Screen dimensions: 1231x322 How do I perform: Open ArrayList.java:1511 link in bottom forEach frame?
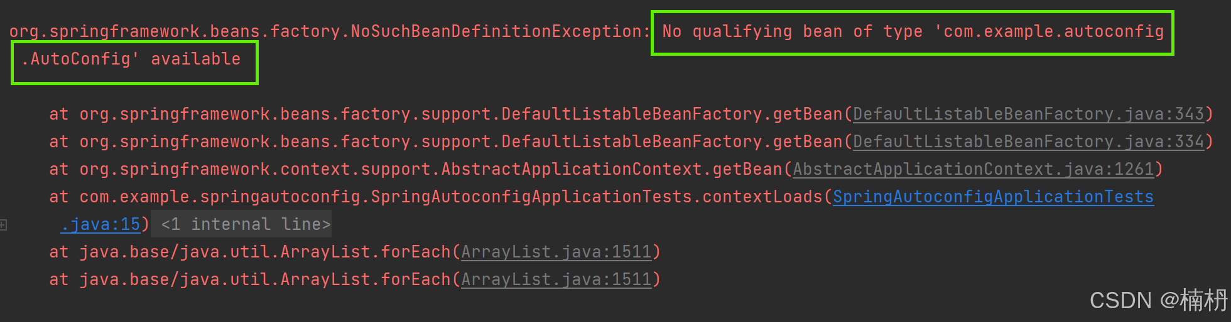(556, 279)
